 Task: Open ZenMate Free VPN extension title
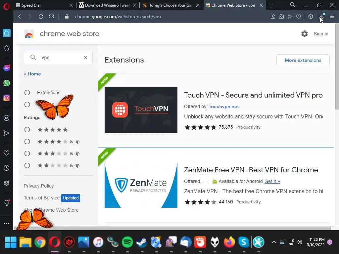click(251, 170)
